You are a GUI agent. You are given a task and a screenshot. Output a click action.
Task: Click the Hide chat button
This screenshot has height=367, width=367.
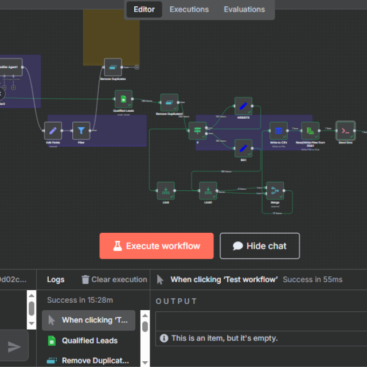point(260,246)
